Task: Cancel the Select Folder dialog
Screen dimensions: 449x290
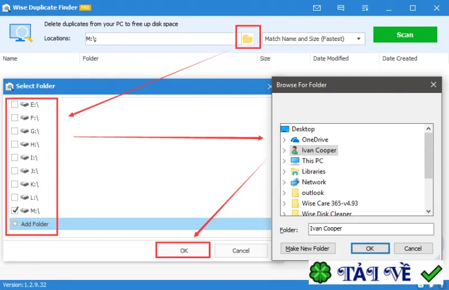Action: (x=241, y=251)
